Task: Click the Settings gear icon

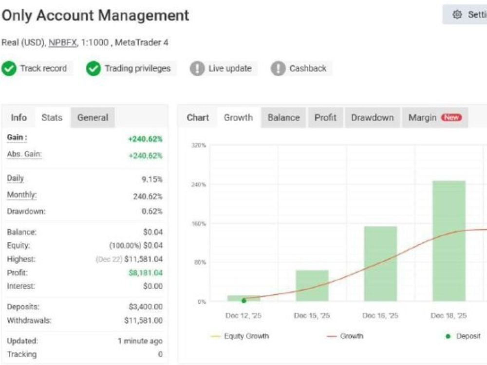Action: (x=457, y=15)
